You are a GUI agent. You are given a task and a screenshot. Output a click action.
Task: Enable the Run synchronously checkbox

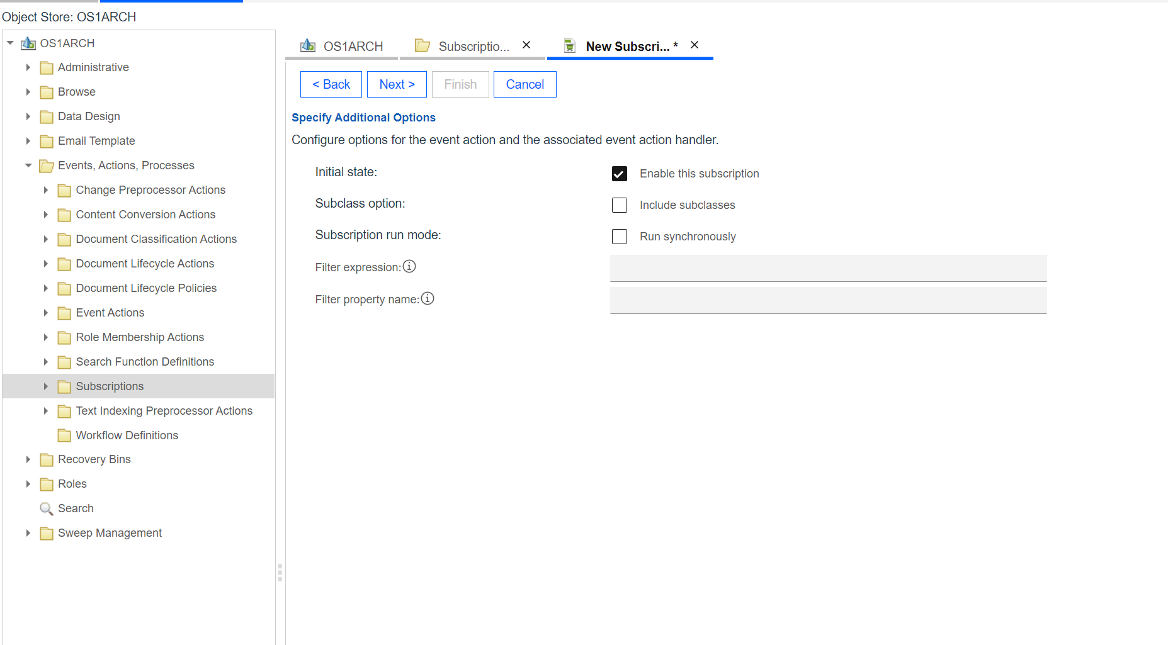coord(620,237)
